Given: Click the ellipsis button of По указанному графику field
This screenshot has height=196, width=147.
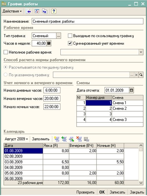Looking at the screenshot, I should pyautogui.click(x=132, y=75).
